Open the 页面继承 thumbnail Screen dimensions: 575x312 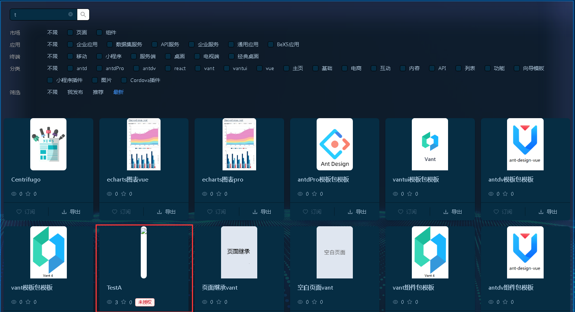coord(239,252)
